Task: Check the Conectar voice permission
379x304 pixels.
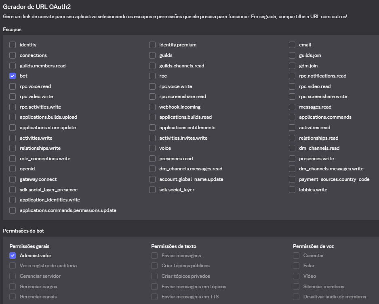Action: tap(296, 256)
